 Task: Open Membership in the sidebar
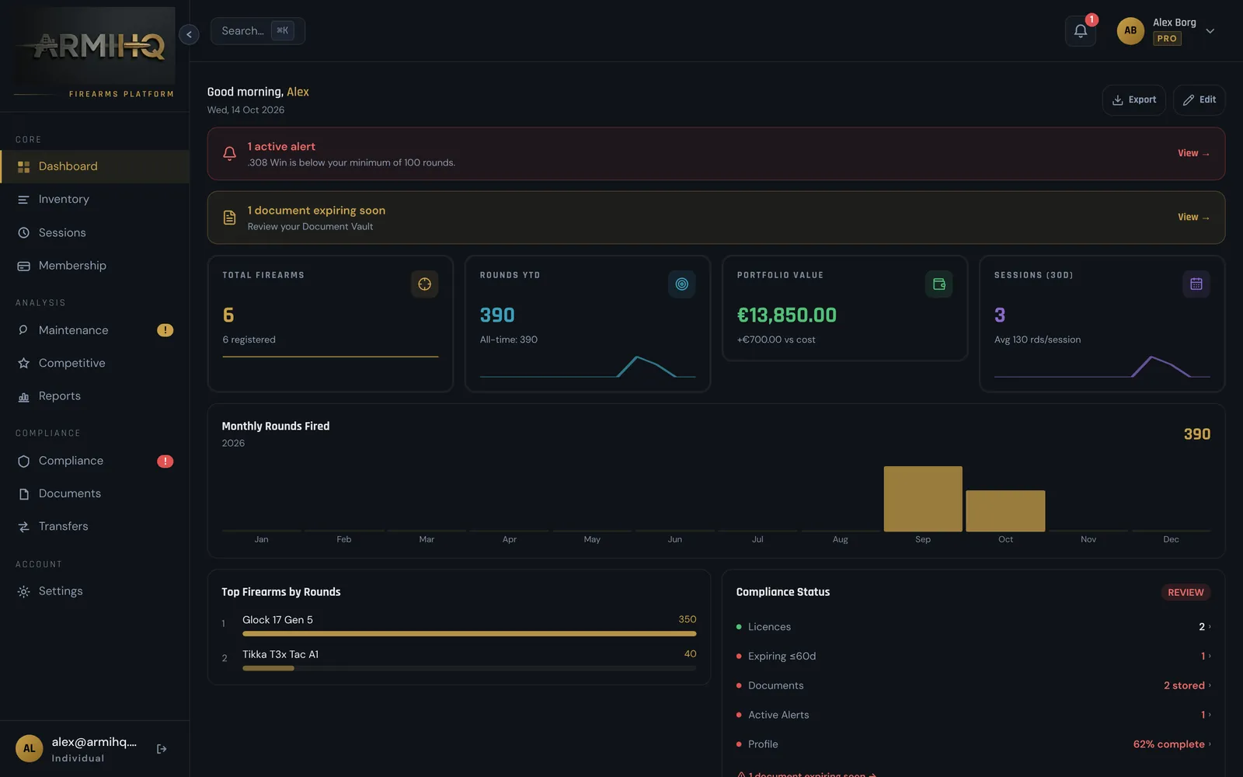click(95, 266)
